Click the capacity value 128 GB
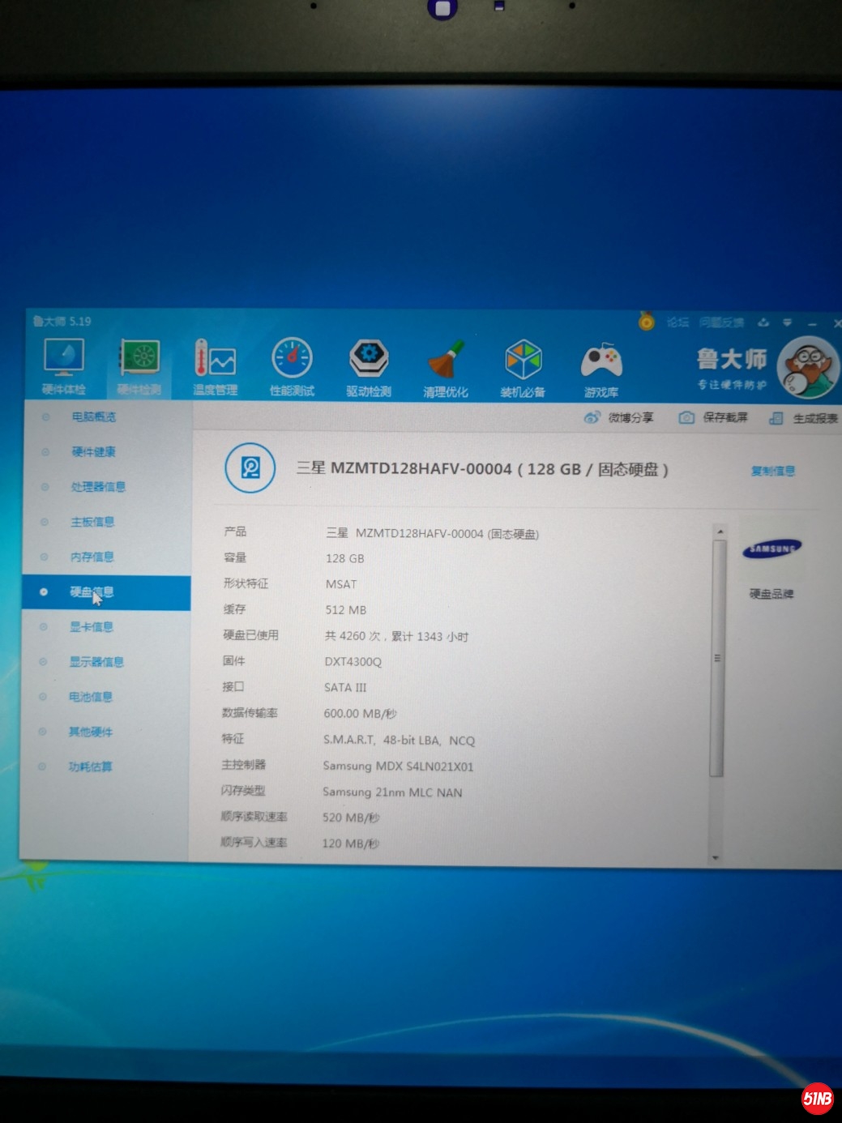 345,558
